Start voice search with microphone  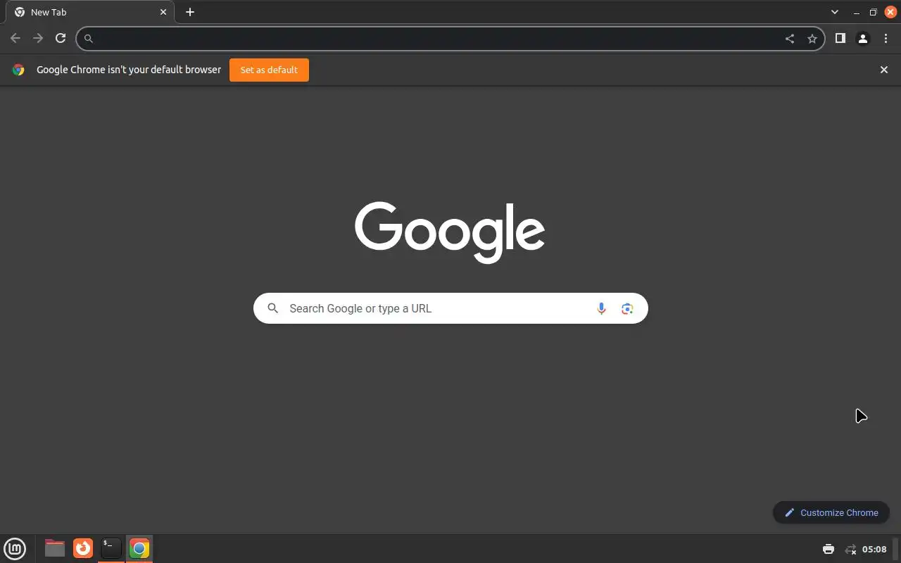point(601,308)
